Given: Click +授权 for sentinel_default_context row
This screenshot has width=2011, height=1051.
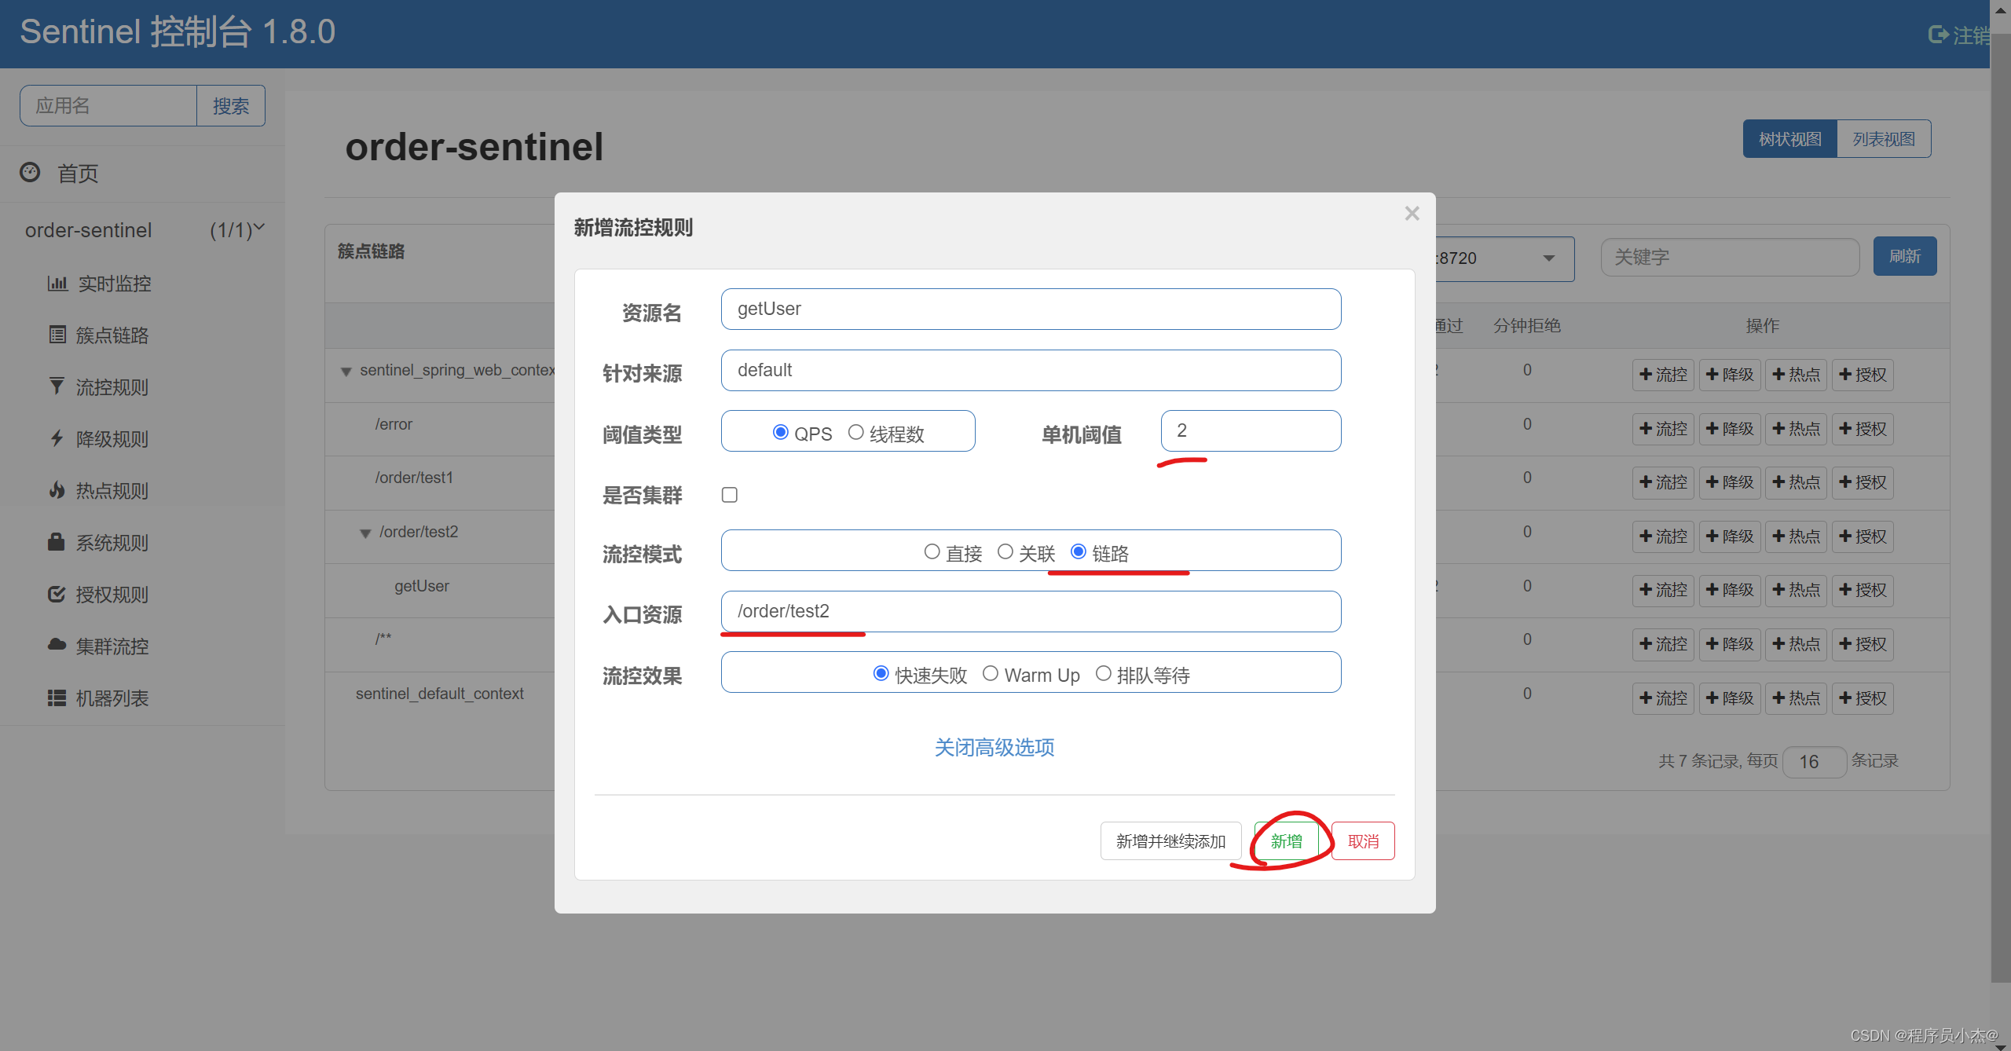Looking at the screenshot, I should coord(1863,698).
